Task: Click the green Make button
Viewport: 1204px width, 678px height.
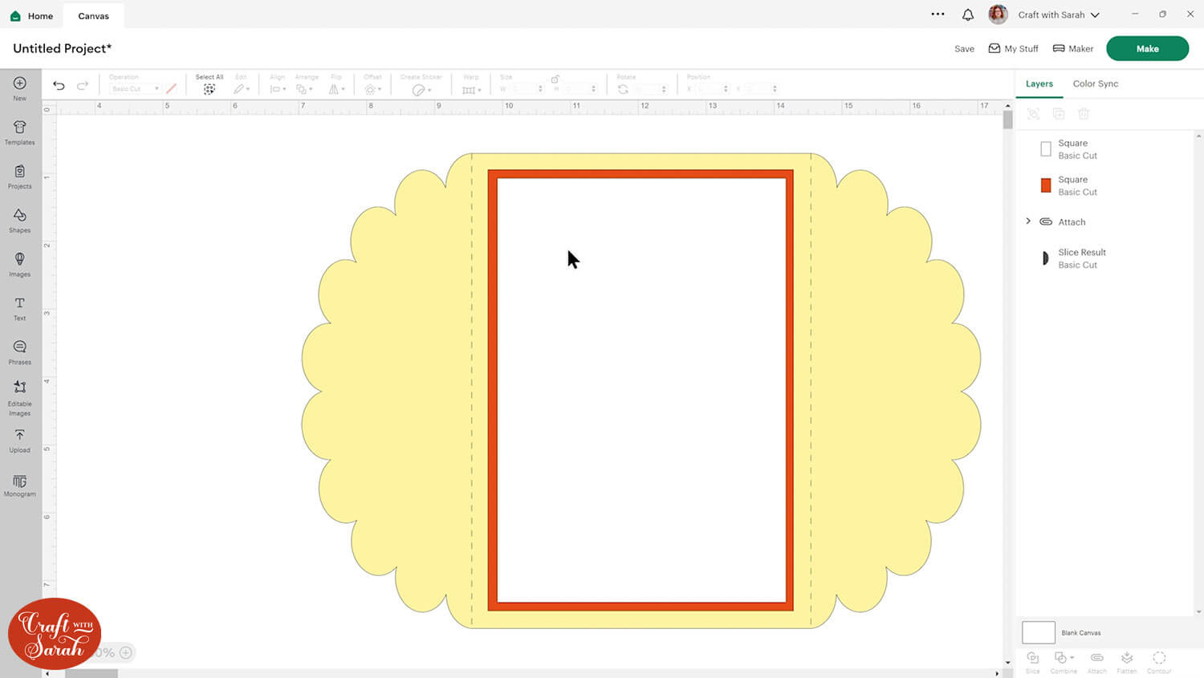Action: pyautogui.click(x=1147, y=48)
